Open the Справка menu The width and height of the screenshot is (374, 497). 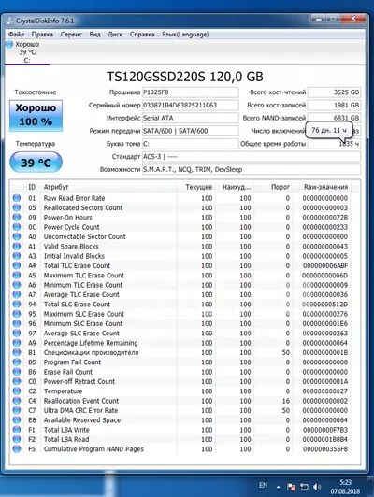coord(142,35)
